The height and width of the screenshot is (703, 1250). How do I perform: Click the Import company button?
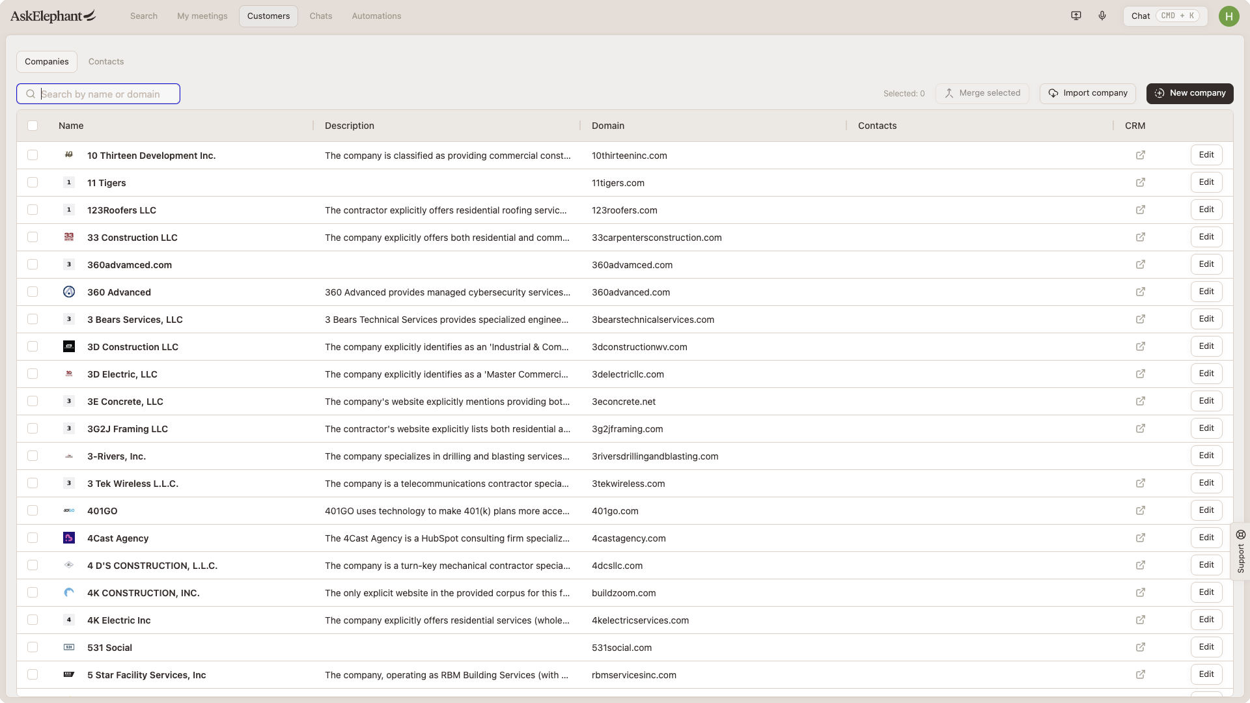[1087, 93]
